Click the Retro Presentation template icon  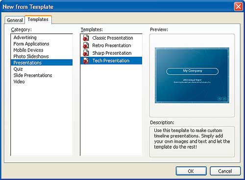pyautogui.click(x=86, y=45)
